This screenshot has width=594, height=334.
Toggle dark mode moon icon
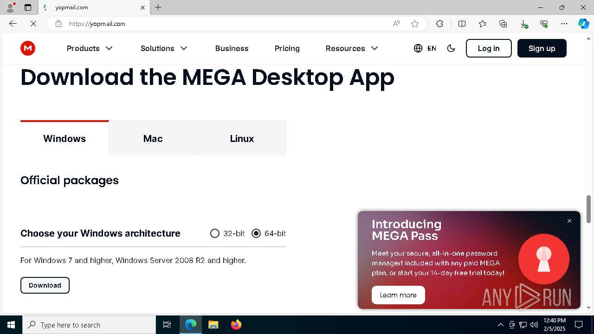(451, 48)
